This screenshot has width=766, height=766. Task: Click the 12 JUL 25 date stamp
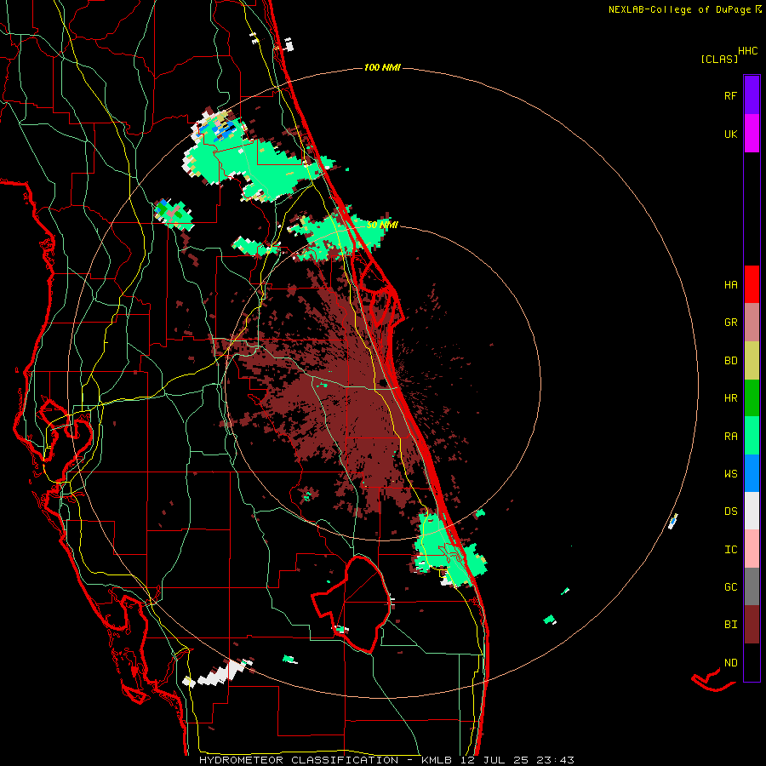point(494,760)
